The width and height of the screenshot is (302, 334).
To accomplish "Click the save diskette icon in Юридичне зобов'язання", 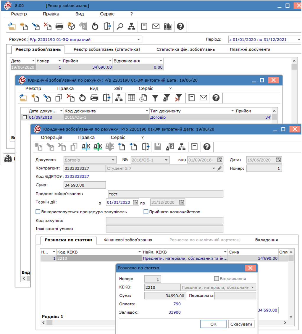I will pyautogui.click(x=158, y=147).
